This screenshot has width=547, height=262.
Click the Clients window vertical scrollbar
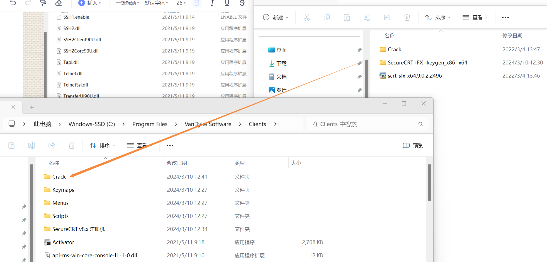(430, 183)
